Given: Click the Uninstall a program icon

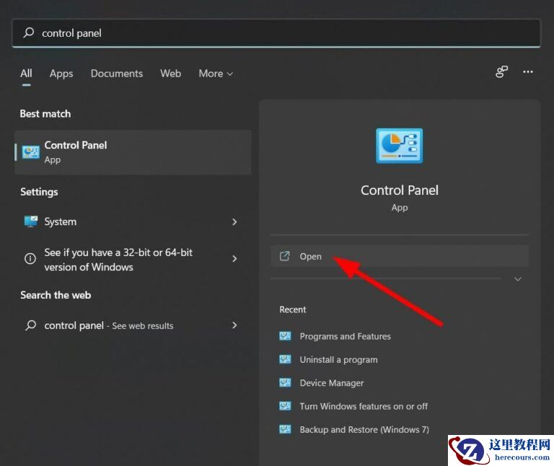Looking at the screenshot, I should point(285,359).
